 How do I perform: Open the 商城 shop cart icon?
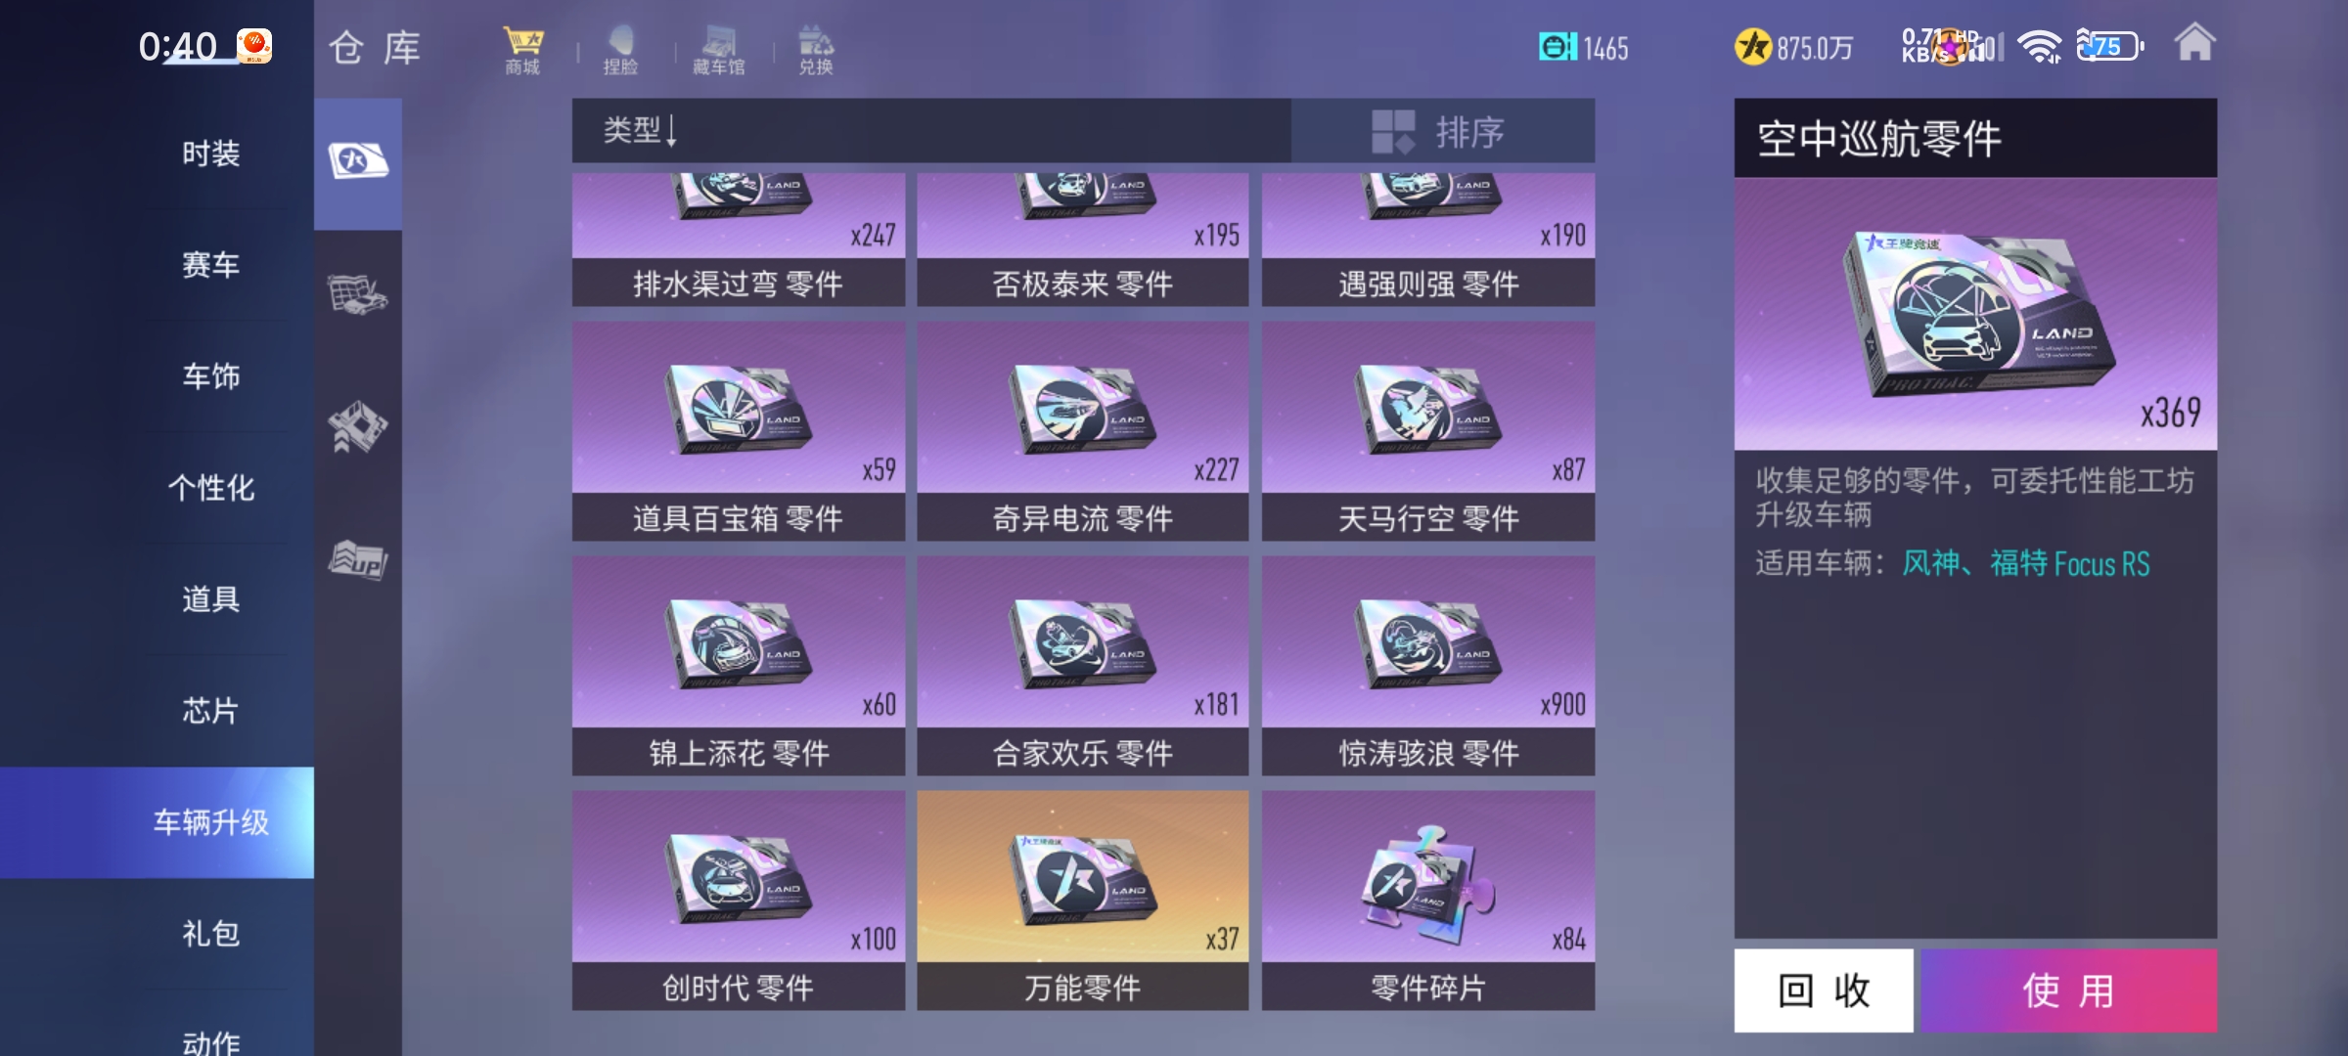coord(522,49)
